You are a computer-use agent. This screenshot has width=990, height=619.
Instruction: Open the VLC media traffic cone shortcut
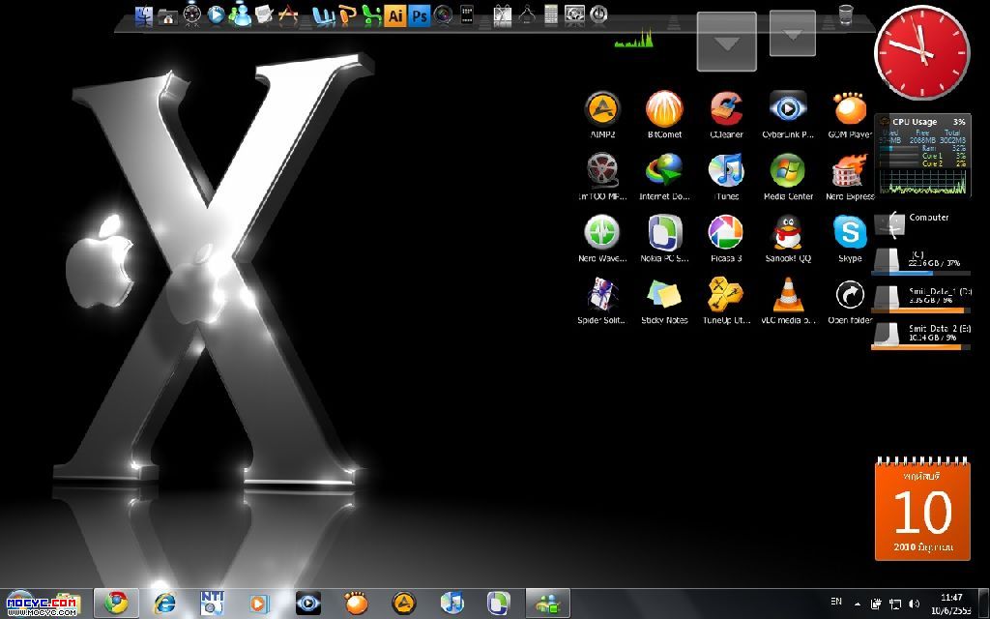(x=788, y=300)
